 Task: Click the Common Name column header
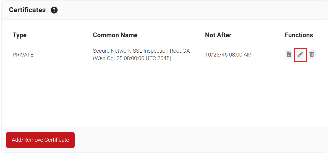[115, 35]
